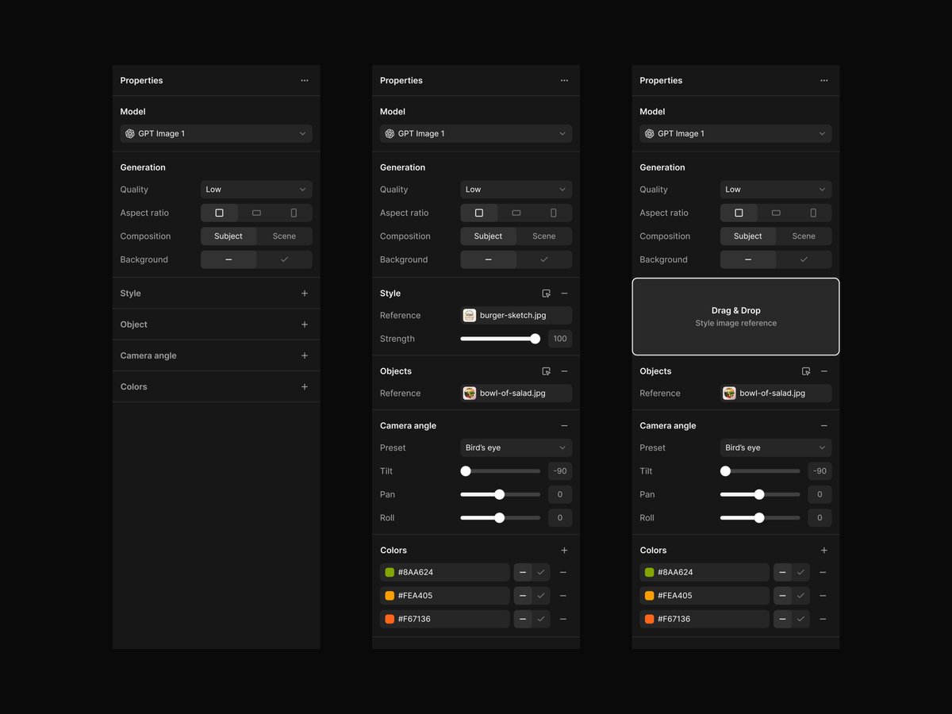
Task: Add a new color with the Colors plus button
Action: [564, 550]
